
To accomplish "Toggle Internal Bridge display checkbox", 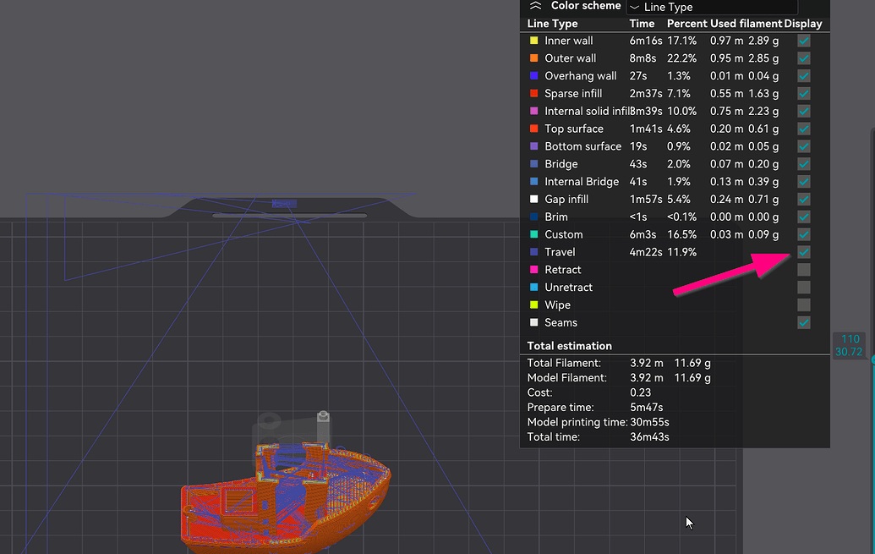I will coord(804,182).
